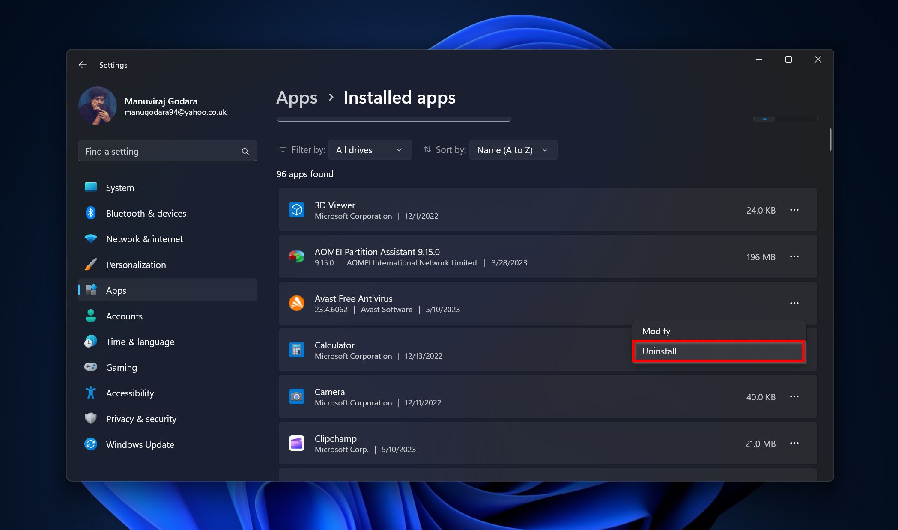The width and height of the screenshot is (898, 530).
Task: Click the installed apps list scrollbar
Action: pyautogui.click(x=830, y=140)
